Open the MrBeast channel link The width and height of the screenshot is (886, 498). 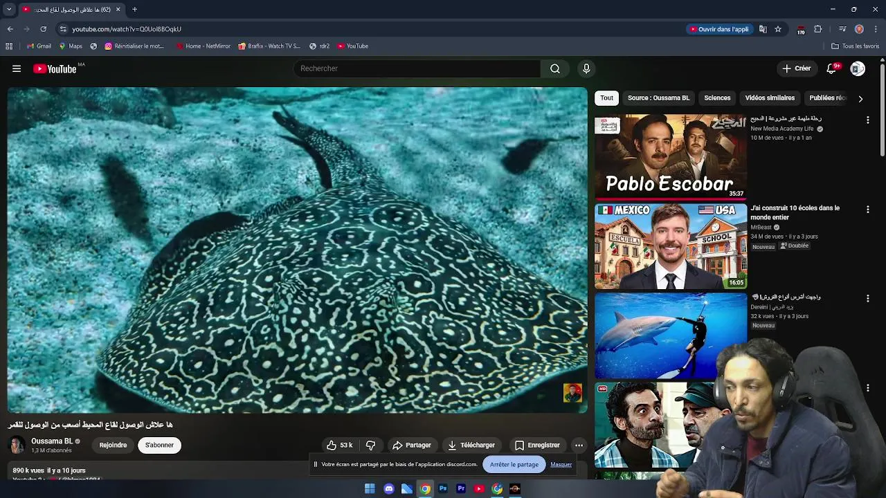pyautogui.click(x=761, y=228)
